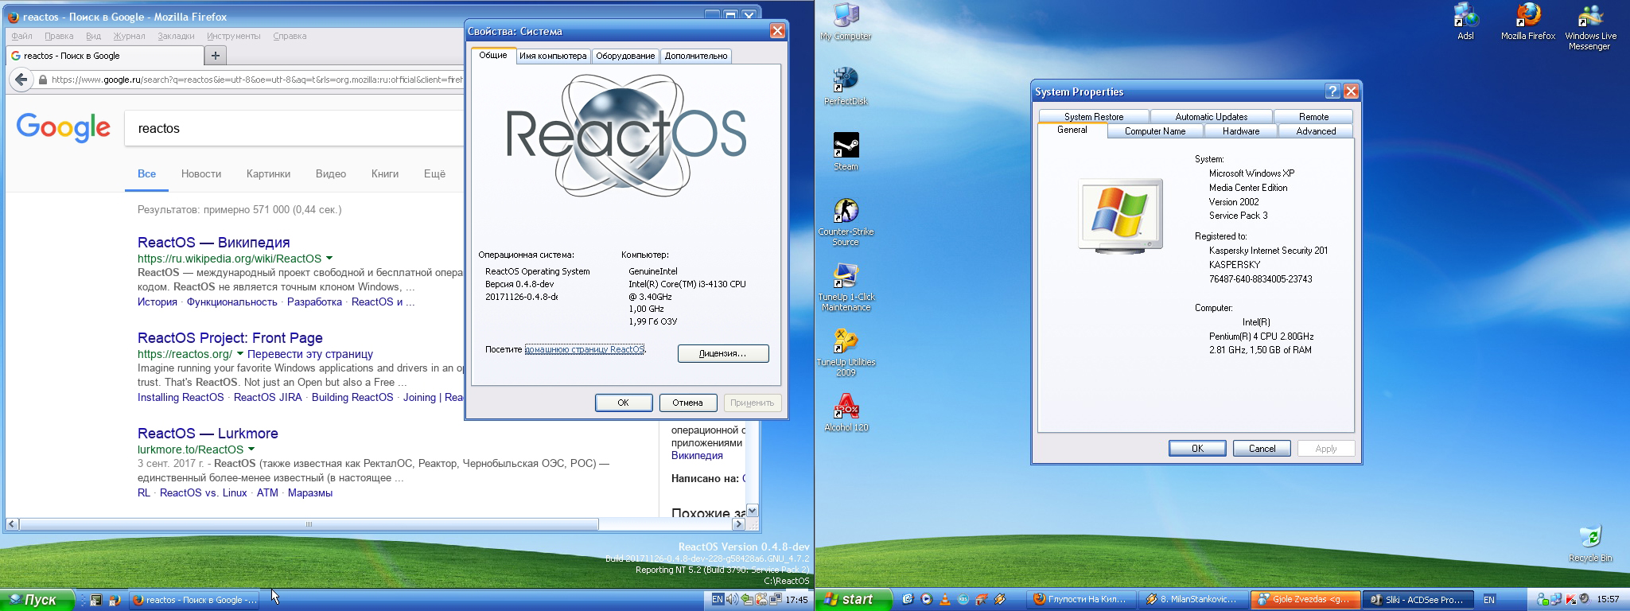This screenshot has height=611, width=1630.
Task: Open Windows Live Messenger desktop icon
Action: [1590, 27]
